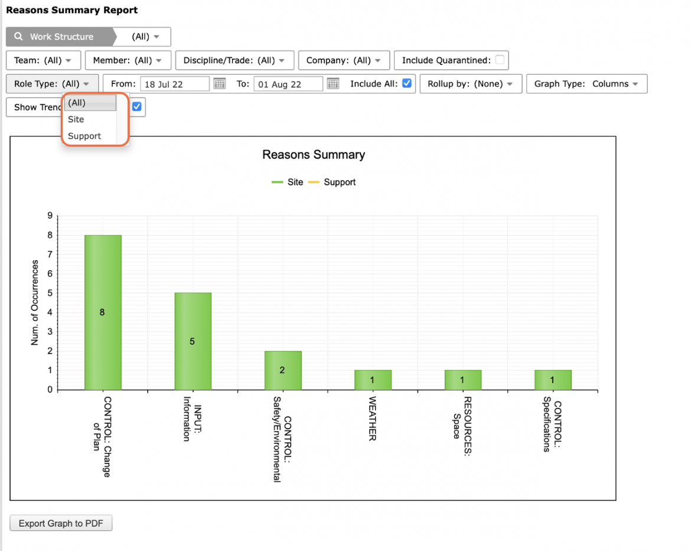Click the CONTROL: Change of Plan bar
This screenshot has height=551, width=691.
point(103,312)
